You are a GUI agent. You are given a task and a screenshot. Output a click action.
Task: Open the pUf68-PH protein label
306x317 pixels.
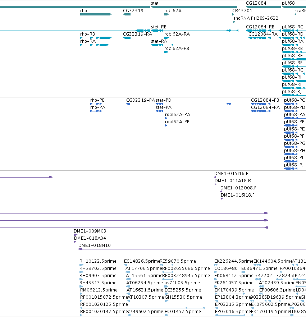[294, 150]
